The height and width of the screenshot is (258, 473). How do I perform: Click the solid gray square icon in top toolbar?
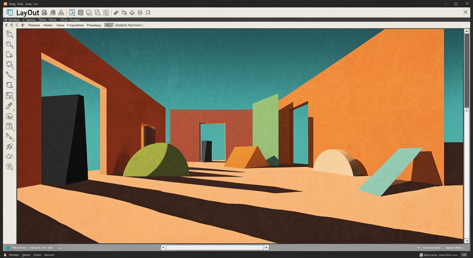coord(80,13)
